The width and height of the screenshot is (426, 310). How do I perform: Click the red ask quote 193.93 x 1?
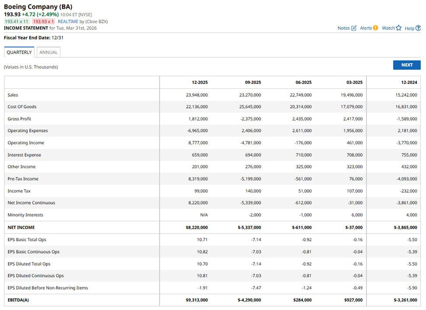42,21
